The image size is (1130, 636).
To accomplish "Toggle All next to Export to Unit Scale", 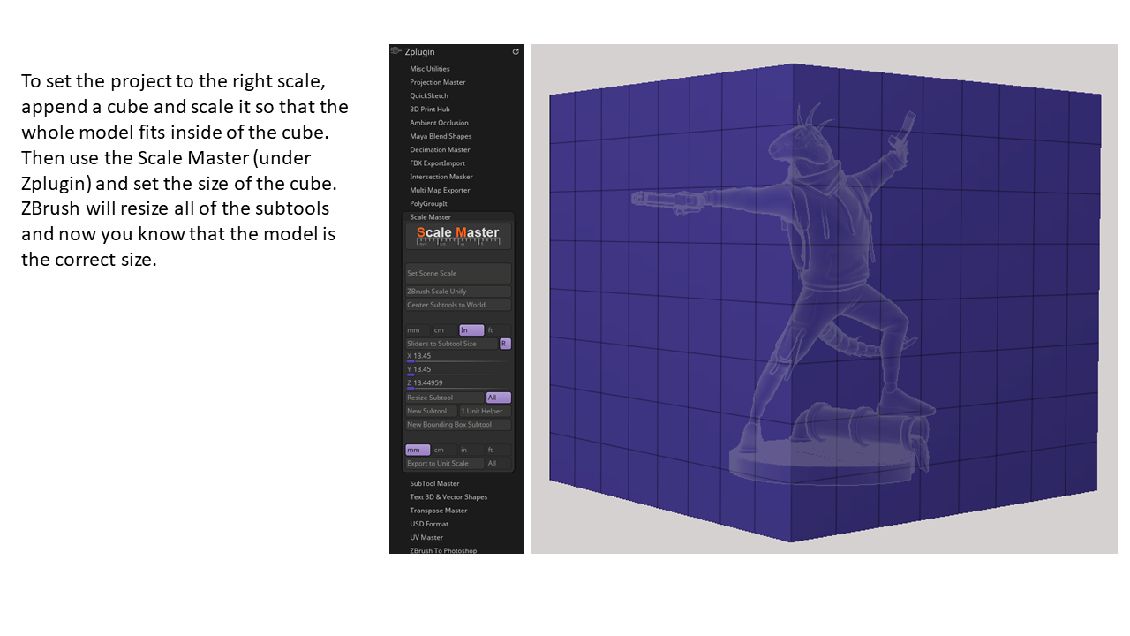I will click(x=498, y=464).
